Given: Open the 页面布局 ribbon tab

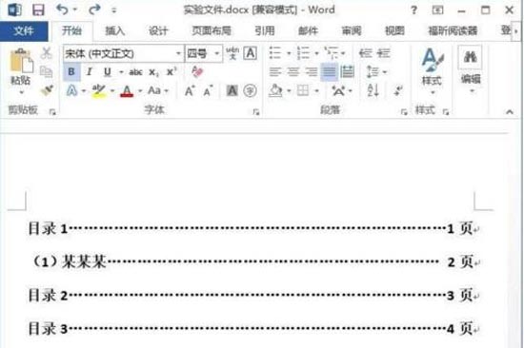Looking at the screenshot, I should coord(212,30).
